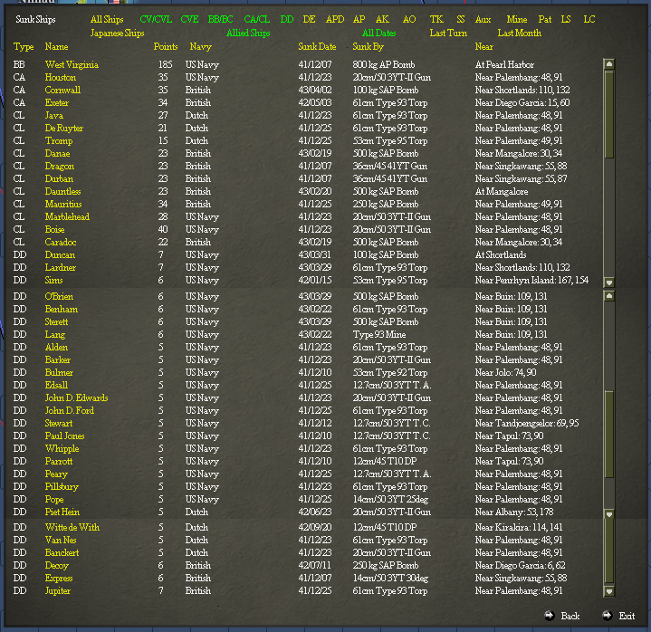Screen dimensions: 651x632
Task: Click top list scrollbar up arrow
Action: (609, 64)
